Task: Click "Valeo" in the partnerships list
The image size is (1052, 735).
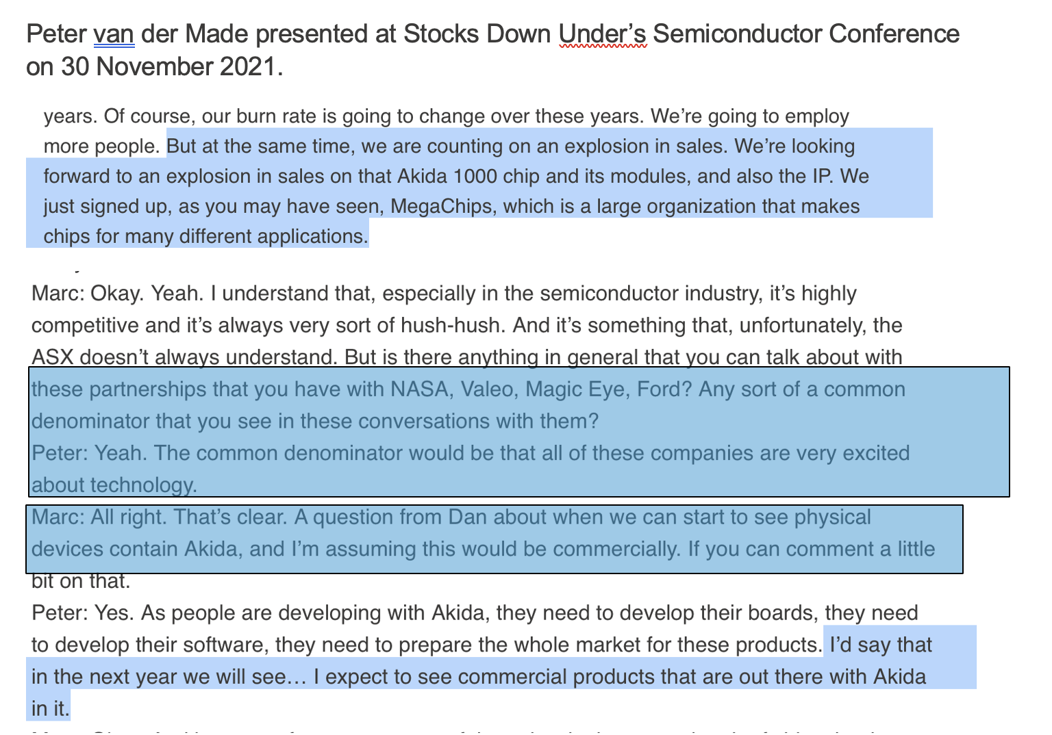Action: (486, 389)
